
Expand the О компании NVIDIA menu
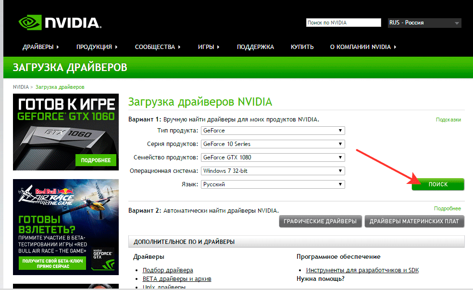pyautogui.click(x=363, y=47)
